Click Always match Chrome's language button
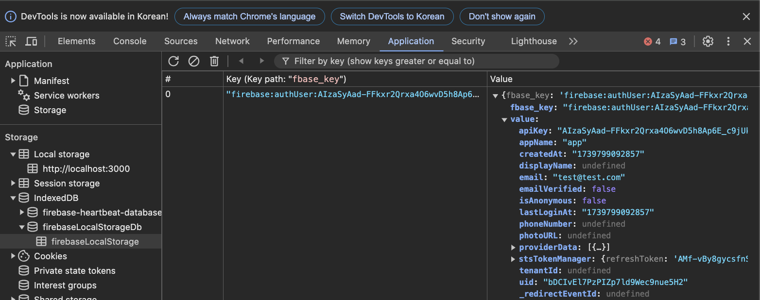This screenshot has height=300, width=760. coord(249,17)
